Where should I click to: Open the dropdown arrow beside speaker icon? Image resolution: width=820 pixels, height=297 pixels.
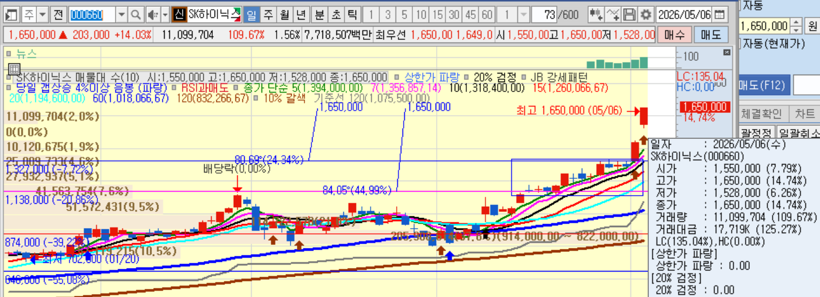click(165, 14)
